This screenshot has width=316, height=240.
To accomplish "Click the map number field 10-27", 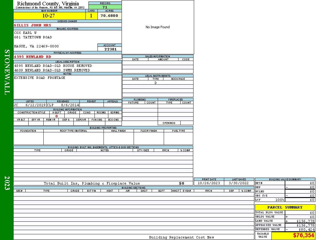I will [x=48, y=16].
